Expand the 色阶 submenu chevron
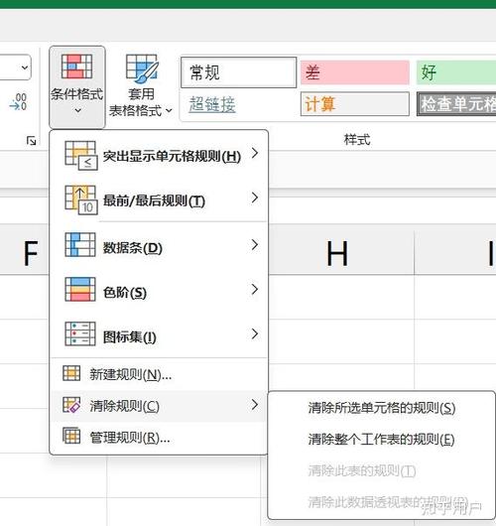The height and width of the screenshot is (526, 496). pos(255,289)
